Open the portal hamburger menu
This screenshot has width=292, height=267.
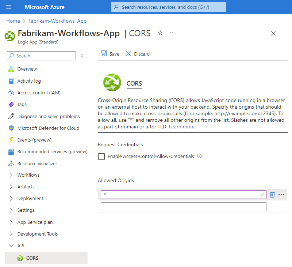click(8, 7)
